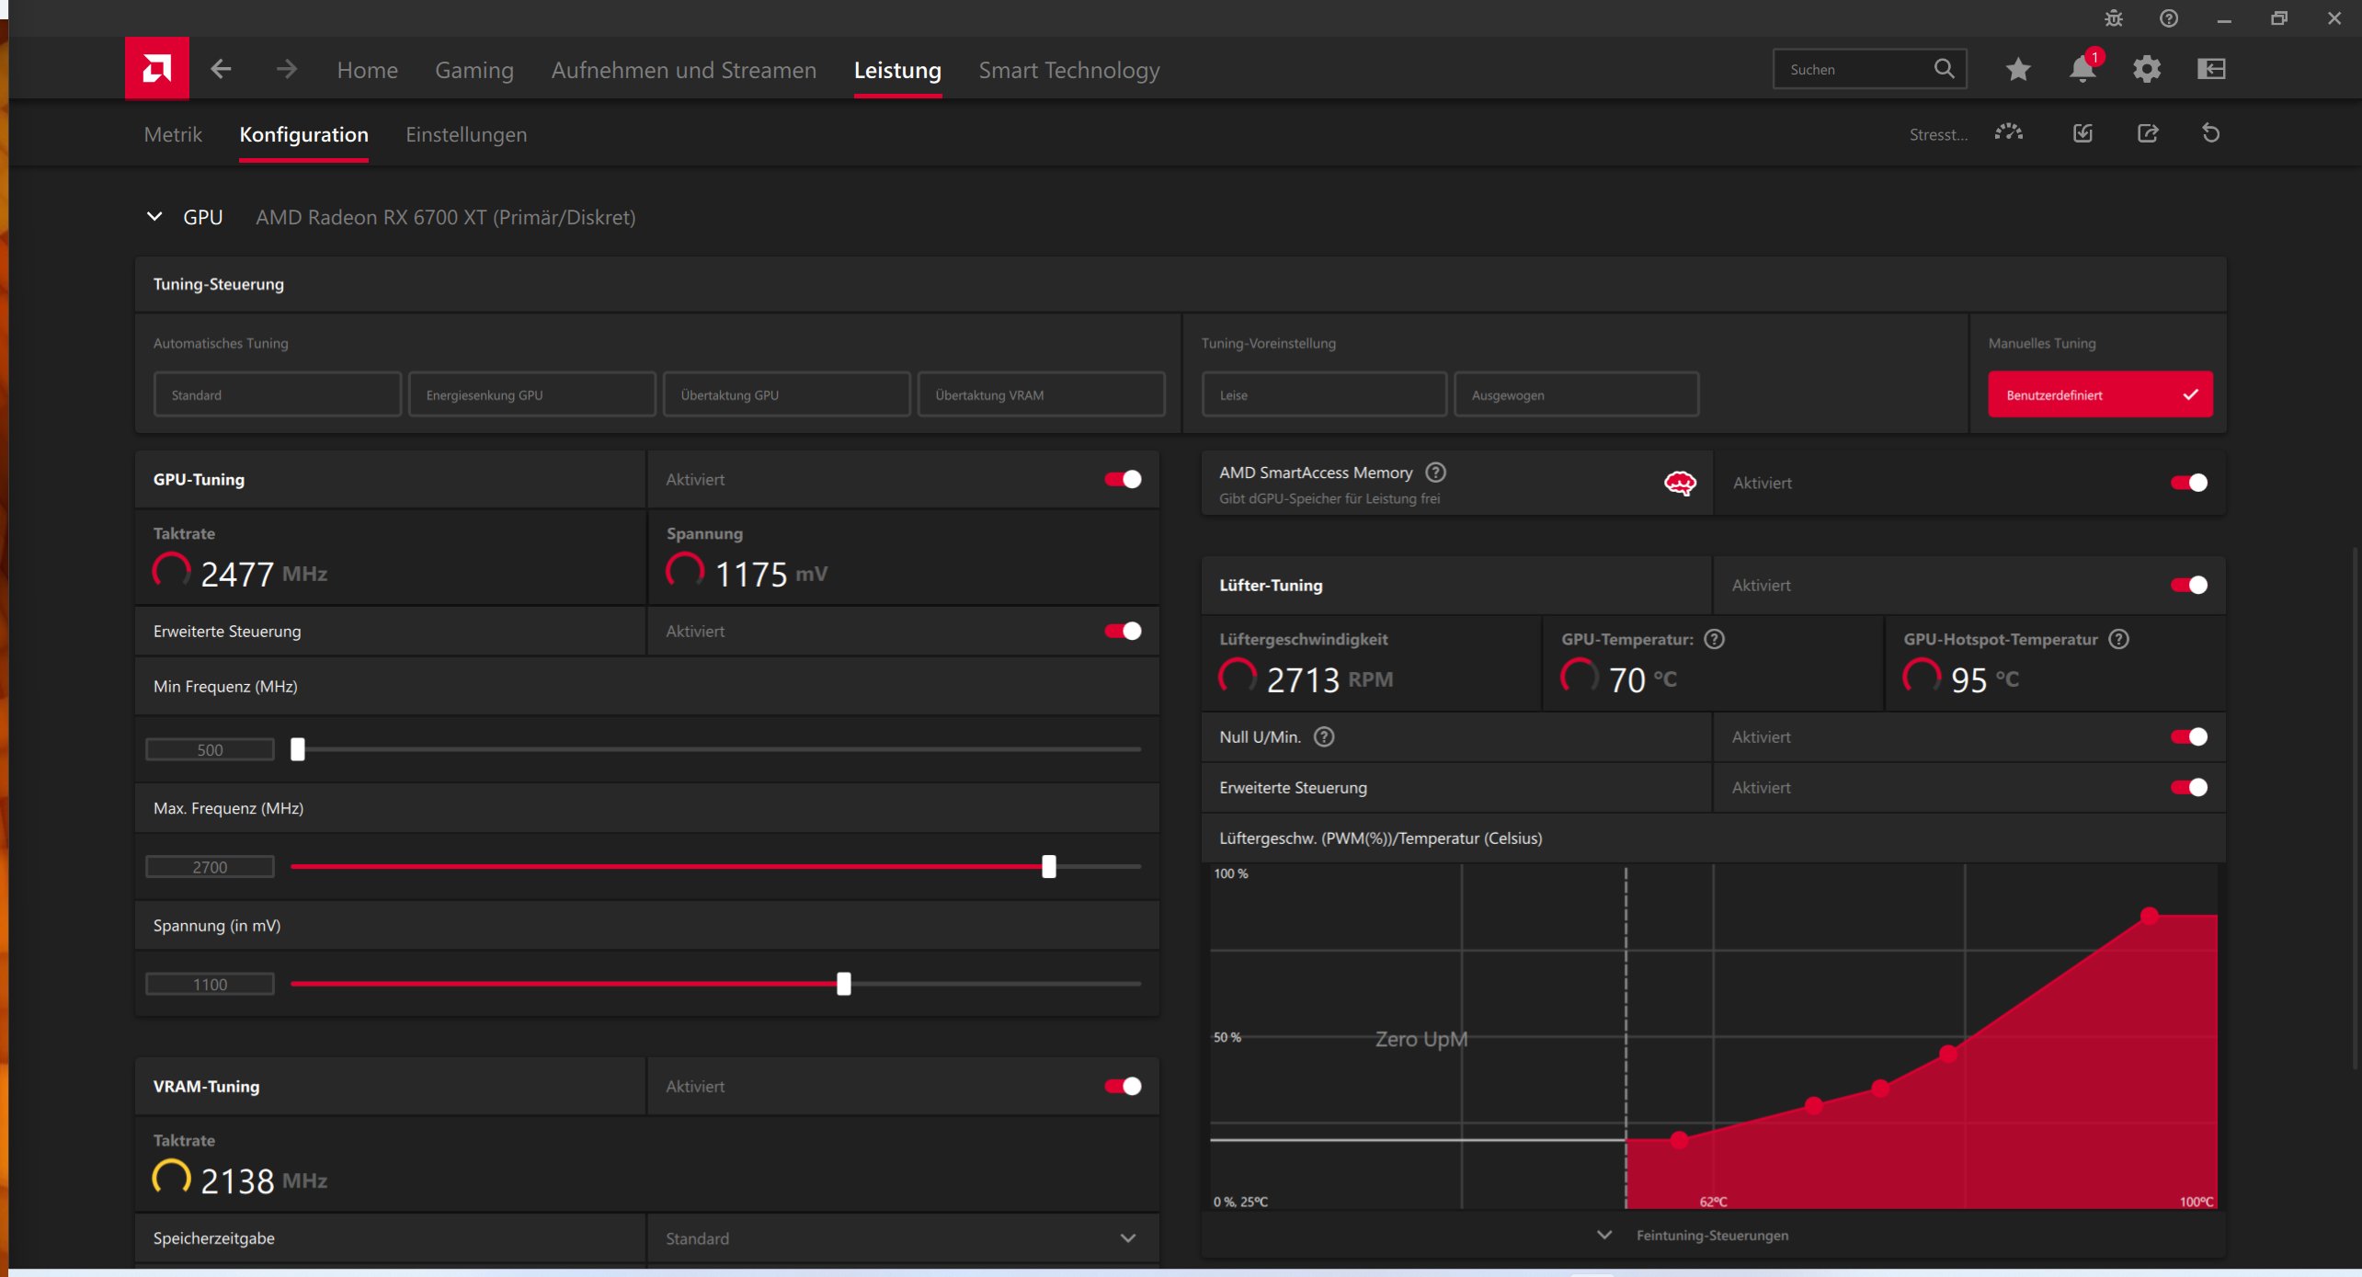Select Benutzerdefiniert manual tuning
This screenshot has width=2362, height=1277.
(2100, 394)
